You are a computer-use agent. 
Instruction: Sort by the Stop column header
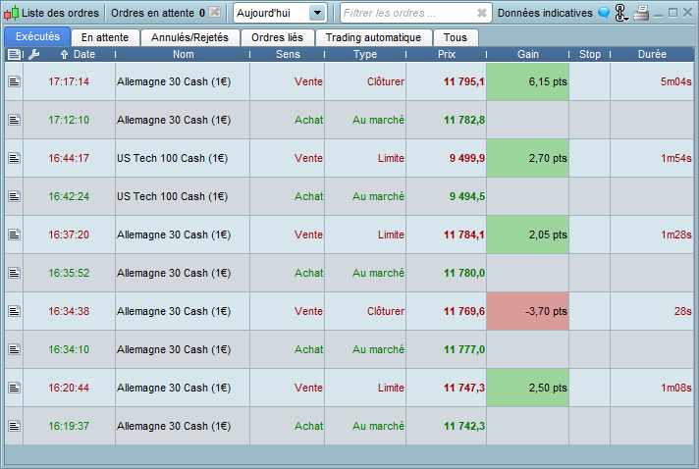pos(590,54)
